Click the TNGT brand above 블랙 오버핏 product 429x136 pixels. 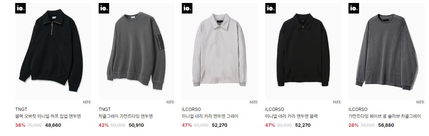click(x=21, y=109)
